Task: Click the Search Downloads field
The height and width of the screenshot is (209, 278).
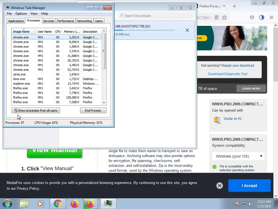Action: 156,16
